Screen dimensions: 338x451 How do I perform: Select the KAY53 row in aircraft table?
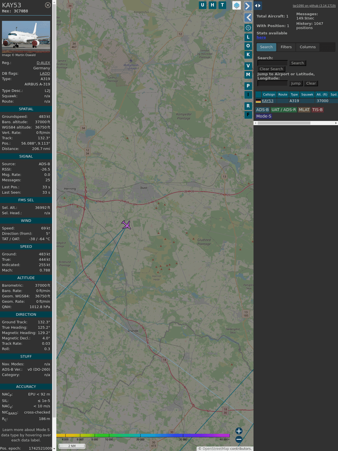tap(297, 101)
